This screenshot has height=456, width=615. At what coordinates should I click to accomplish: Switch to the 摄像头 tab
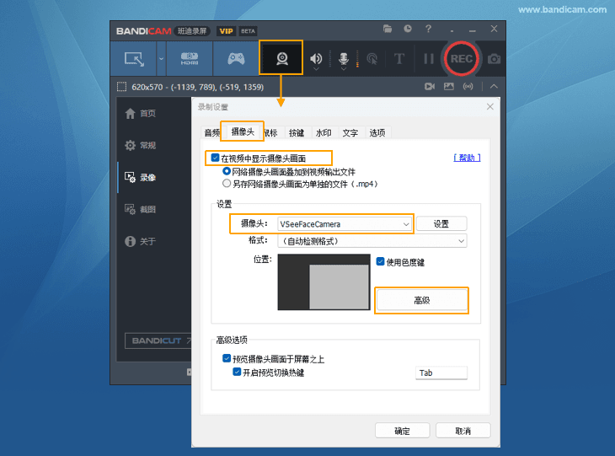pos(243,131)
